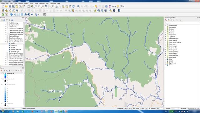The height and width of the screenshot is (113, 200).
Task: Open the Project menu
Action: pos(3,3)
